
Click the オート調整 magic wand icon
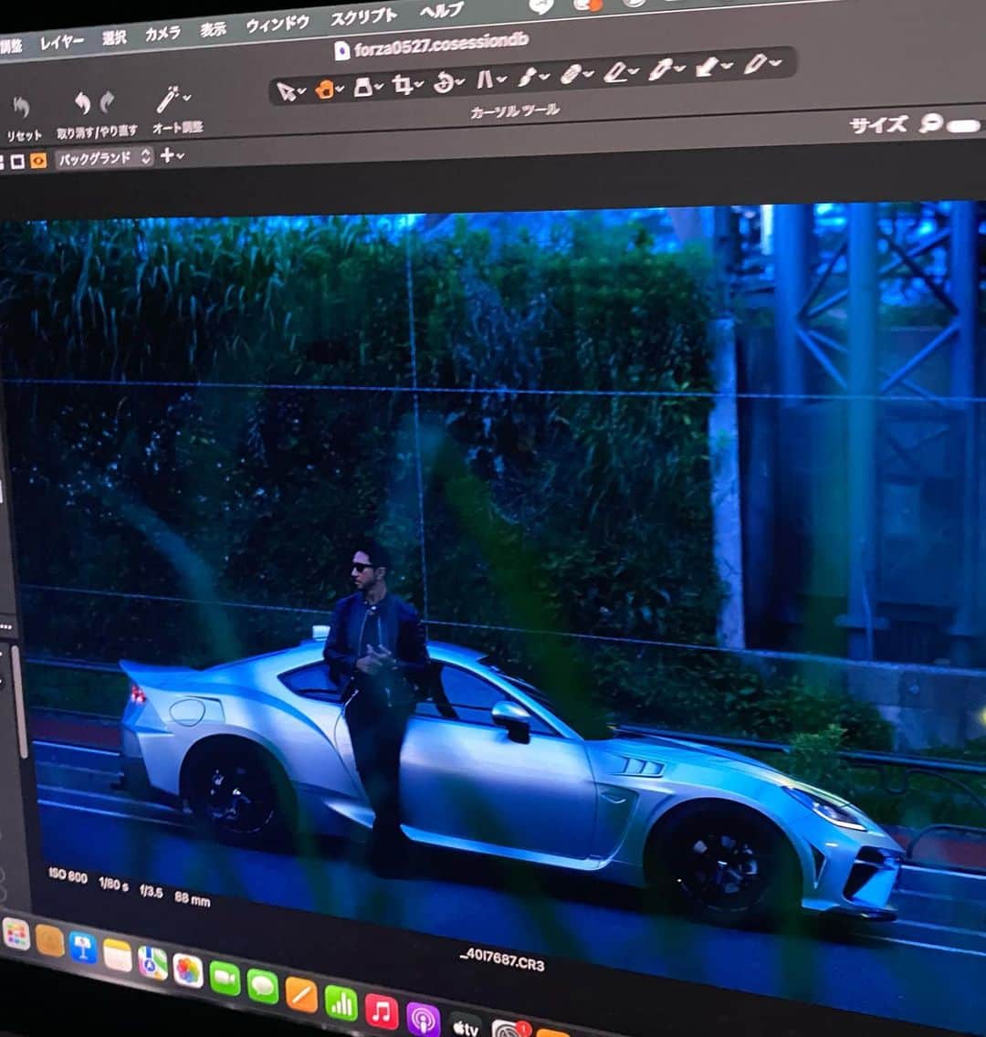point(167,100)
